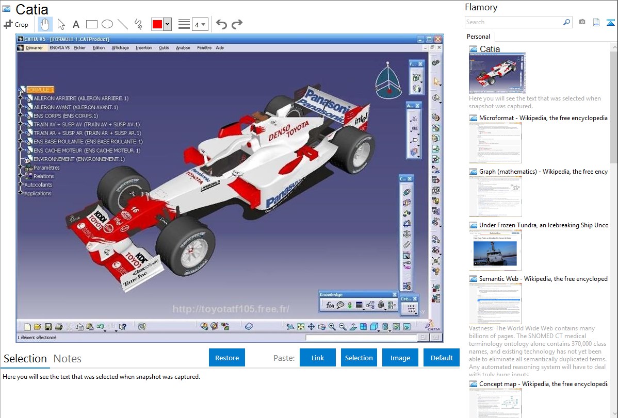The width and height of the screenshot is (618, 418).
Task: Click the CATIA open folder icon
Action: 38,327
